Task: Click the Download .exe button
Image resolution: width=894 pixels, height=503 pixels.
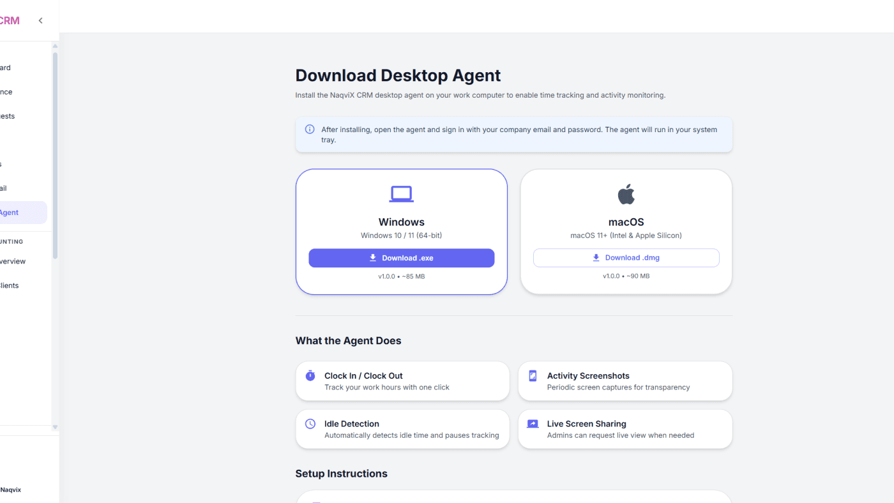Action: click(401, 258)
